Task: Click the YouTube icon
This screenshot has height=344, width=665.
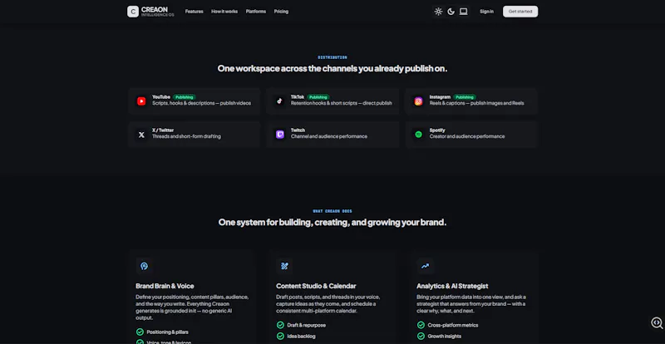Action: click(141, 101)
